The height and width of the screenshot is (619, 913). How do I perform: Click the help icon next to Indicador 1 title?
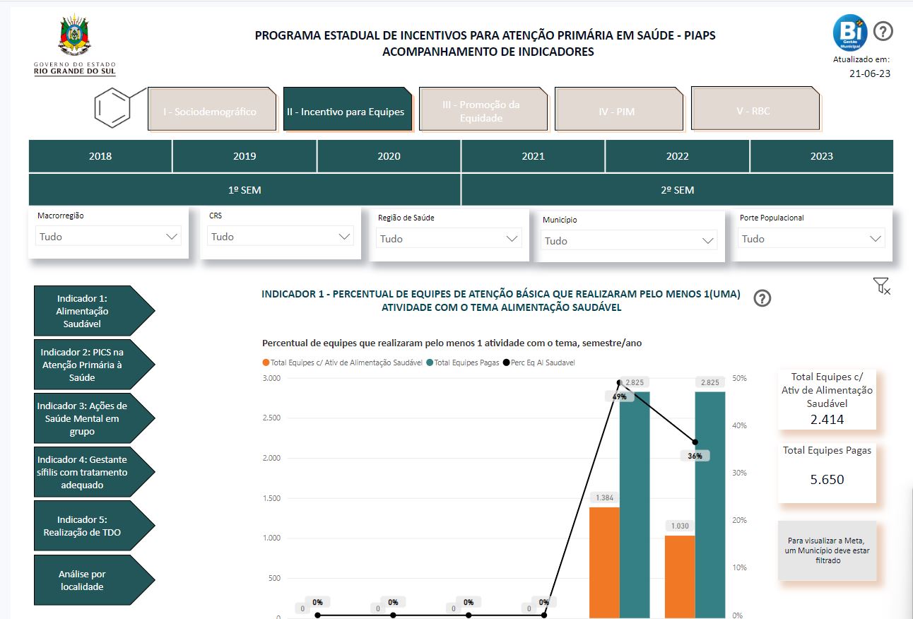pos(762,299)
